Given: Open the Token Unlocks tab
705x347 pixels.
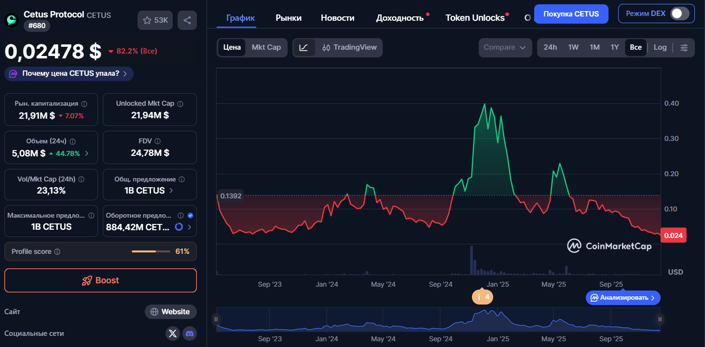Looking at the screenshot, I should point(474,17).
